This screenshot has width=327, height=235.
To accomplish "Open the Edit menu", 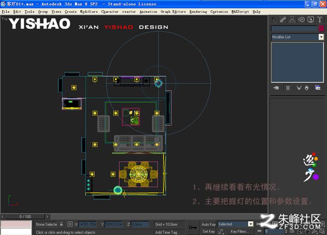I will pyautogui.click(x=17, y=12).
